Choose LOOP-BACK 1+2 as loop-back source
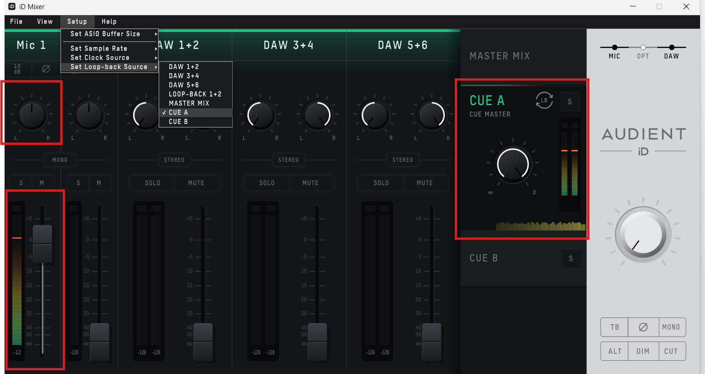Screen dimensions: 705x374 (x=196, y=94)
